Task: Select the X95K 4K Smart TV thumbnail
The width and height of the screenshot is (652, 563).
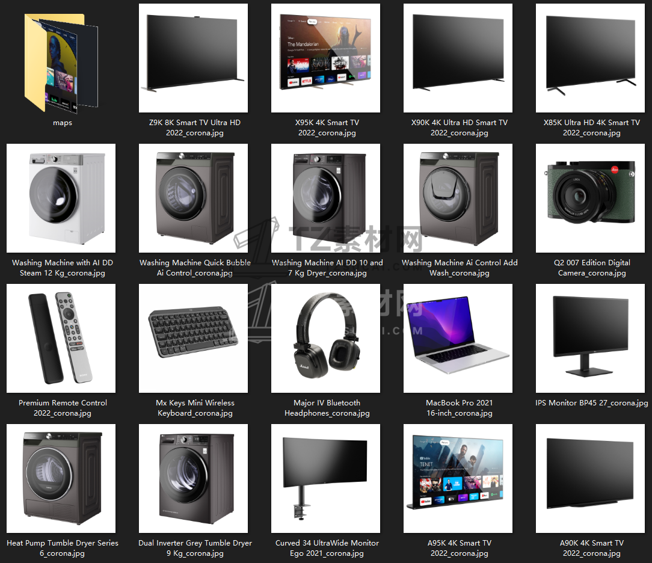Action: [x=325, y=58]
